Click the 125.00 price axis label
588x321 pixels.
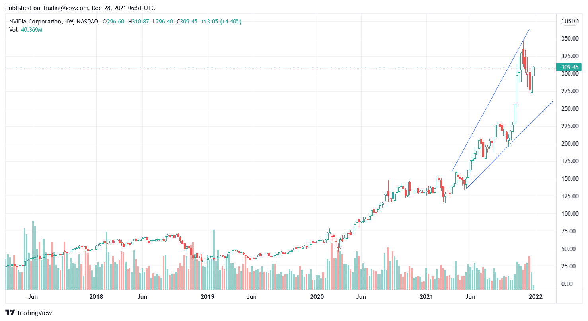(570, 196)
